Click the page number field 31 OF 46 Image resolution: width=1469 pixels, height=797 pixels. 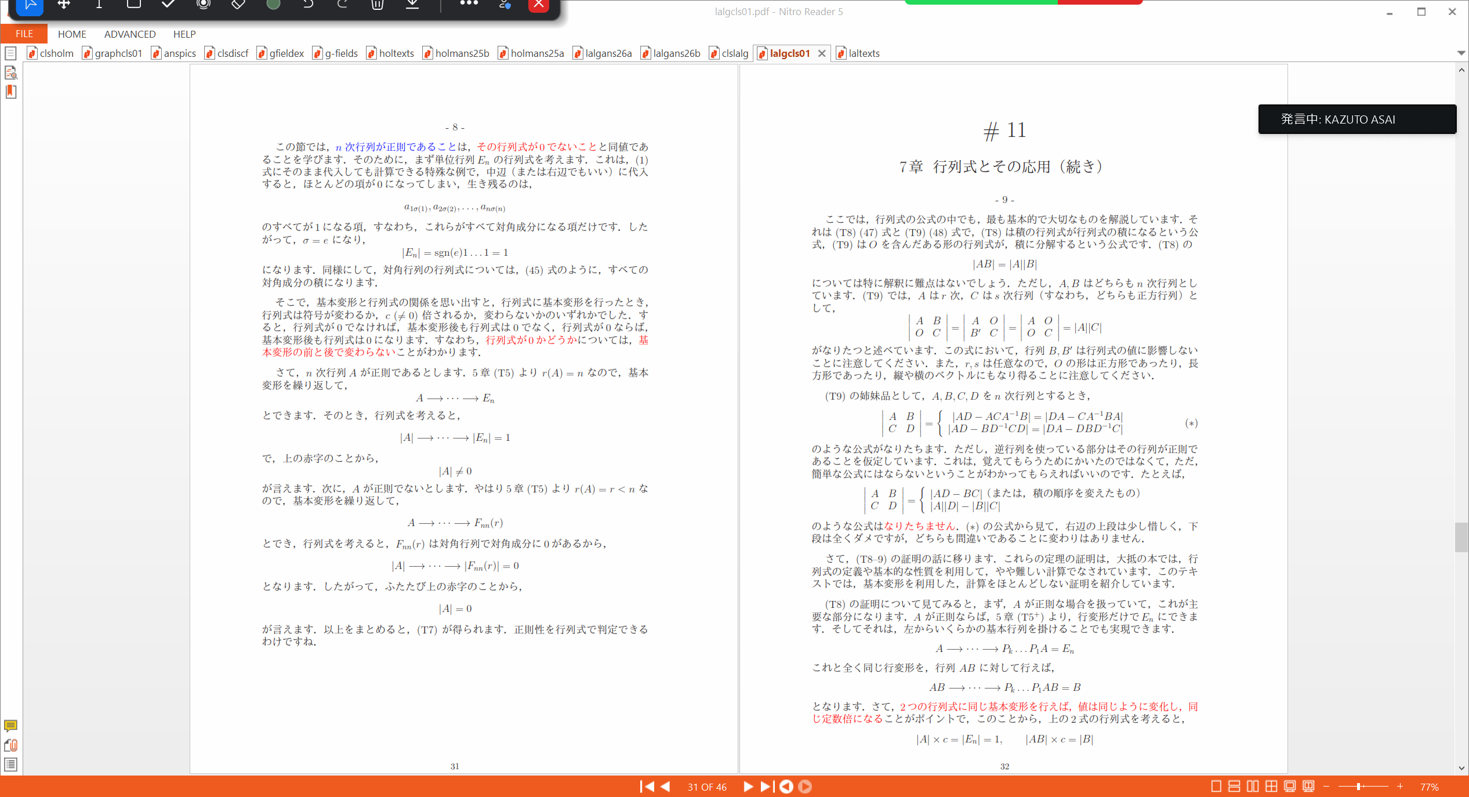point(707,787)
